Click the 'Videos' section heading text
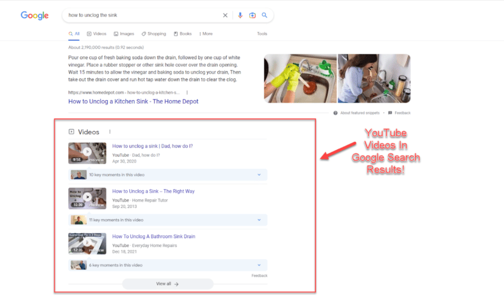 88,132
